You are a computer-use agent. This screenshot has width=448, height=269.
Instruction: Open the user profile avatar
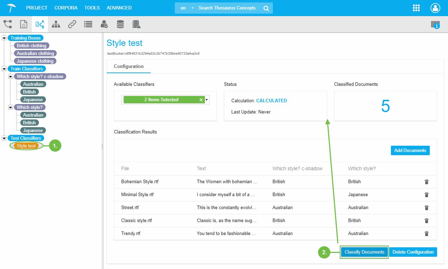(435, 8)
